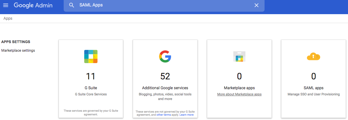Click Manage SSO and User Provisioning text

pos(314,94)
